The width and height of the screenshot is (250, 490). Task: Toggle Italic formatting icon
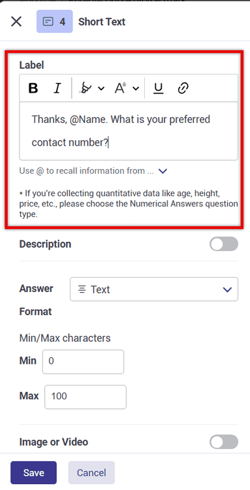[x=57, y=88]
